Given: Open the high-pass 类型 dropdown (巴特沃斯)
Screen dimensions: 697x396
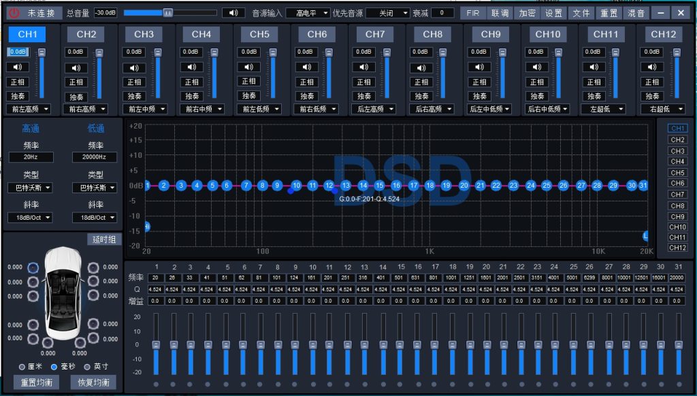Looking at the screenshot, I should pos(30,188).
